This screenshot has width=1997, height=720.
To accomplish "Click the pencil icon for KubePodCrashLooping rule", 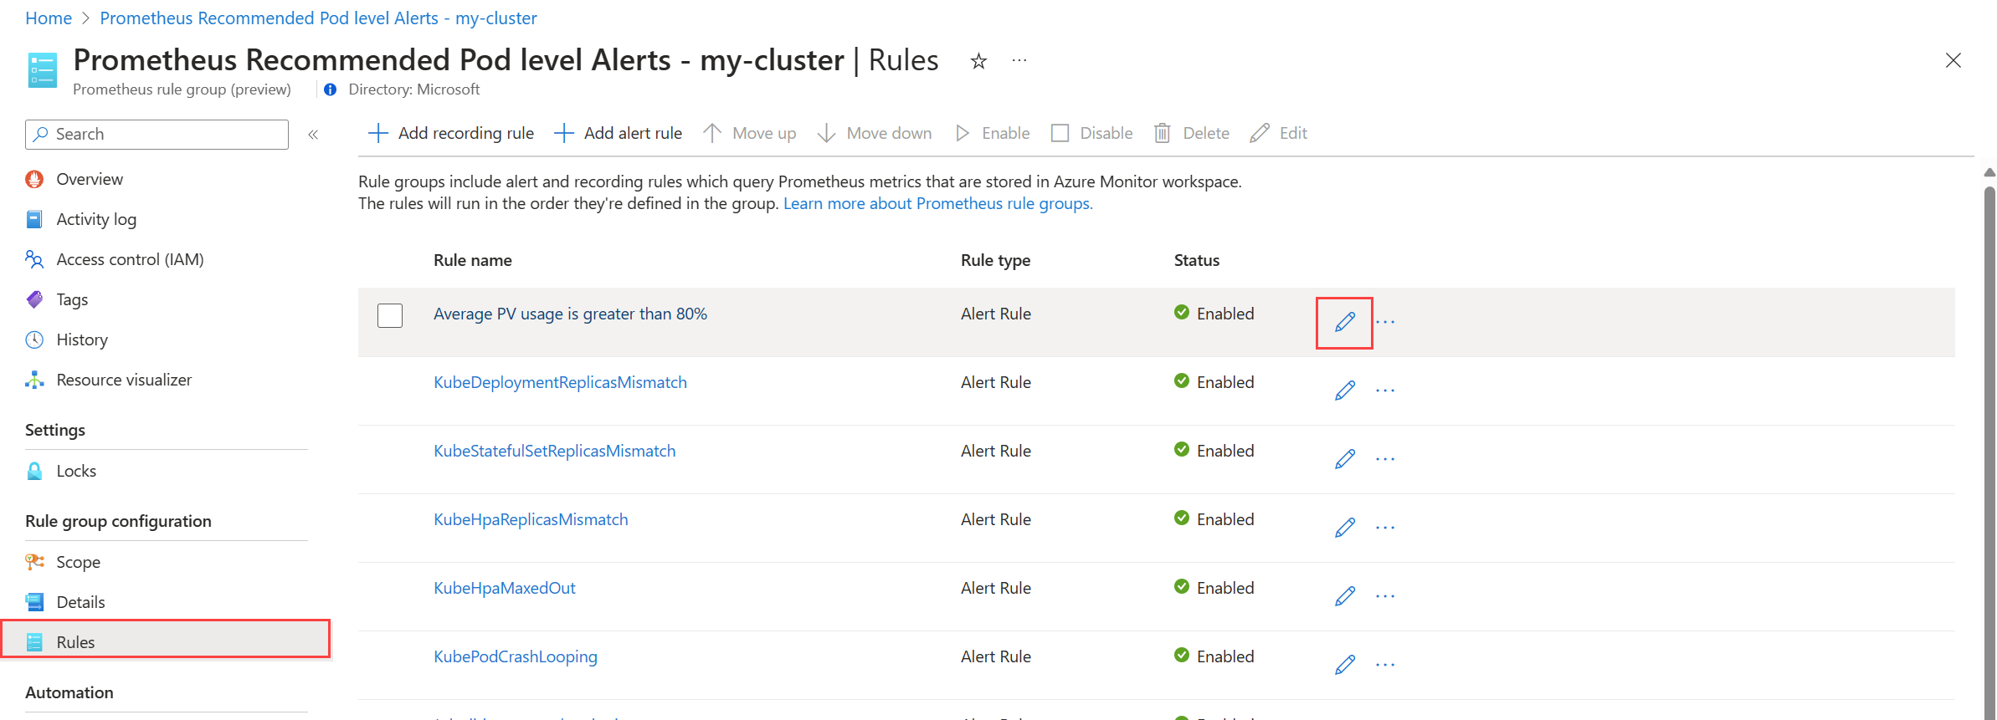I will [1344, 665].
